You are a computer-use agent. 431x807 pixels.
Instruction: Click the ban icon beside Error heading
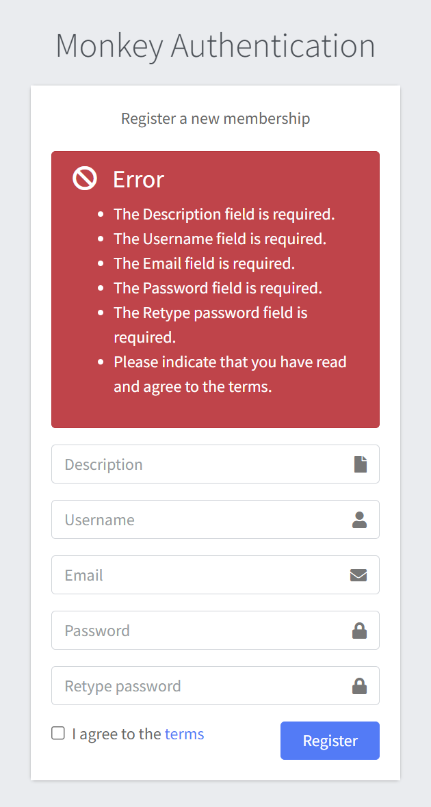[85, 178]
